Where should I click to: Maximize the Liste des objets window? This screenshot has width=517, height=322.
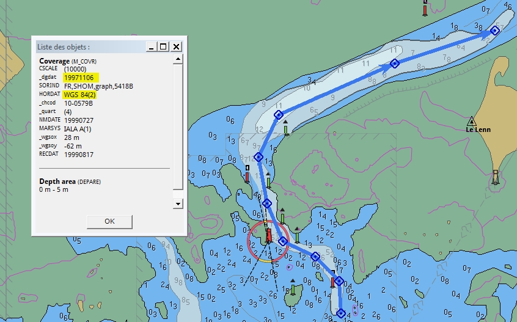click(163, 46)
